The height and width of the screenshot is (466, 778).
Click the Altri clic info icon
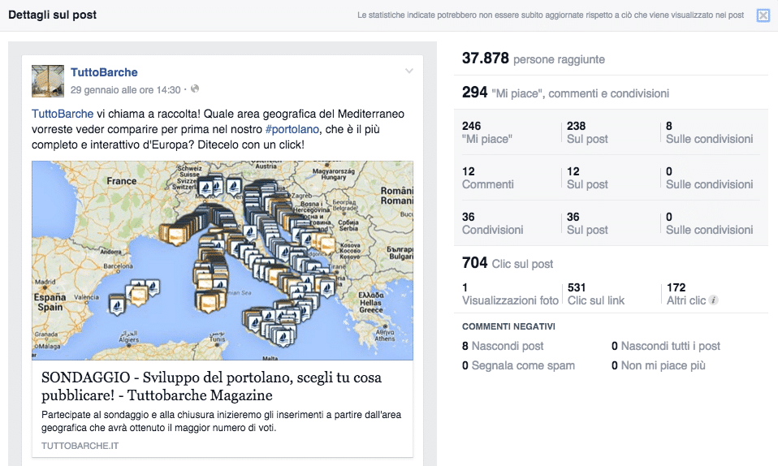pos(713,300)
